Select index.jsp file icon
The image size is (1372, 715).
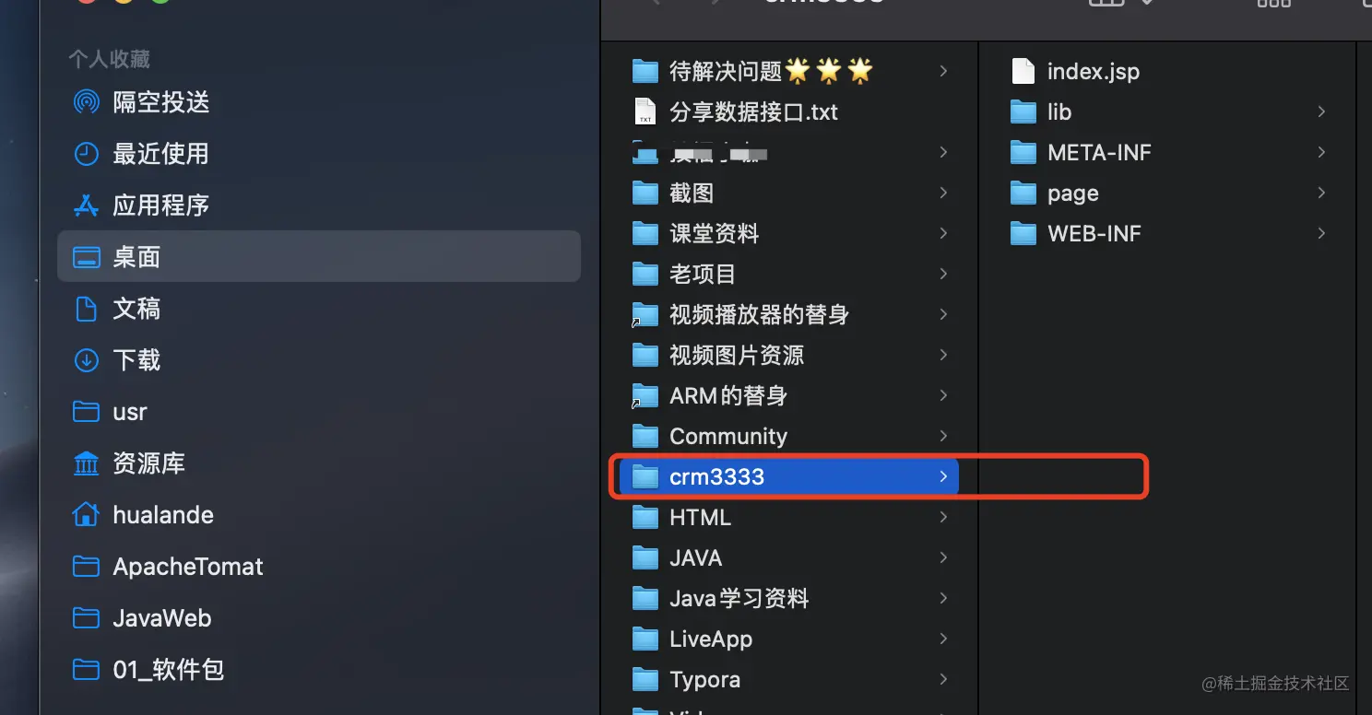(1023, 71)
